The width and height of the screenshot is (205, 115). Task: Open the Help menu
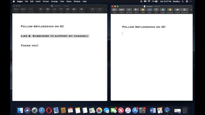point(85,1)
